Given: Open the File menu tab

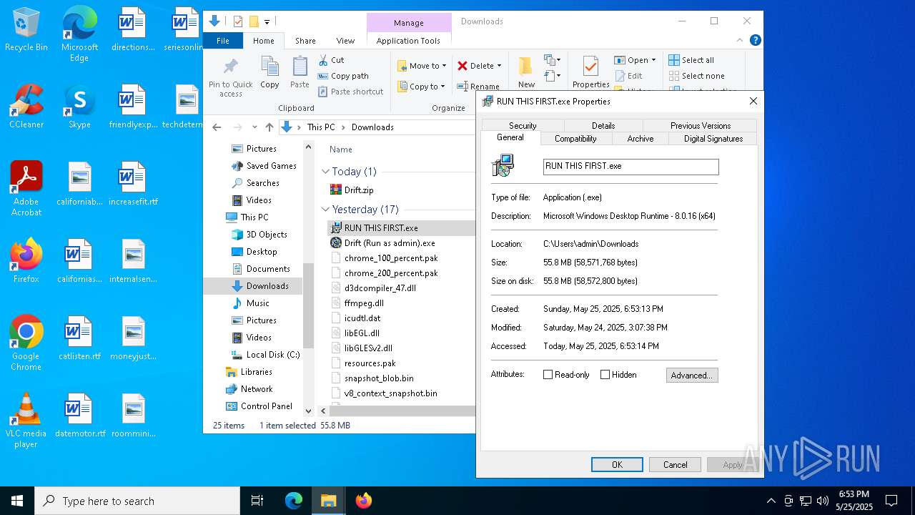Looking at the screenshot, I should pos(223,41).
